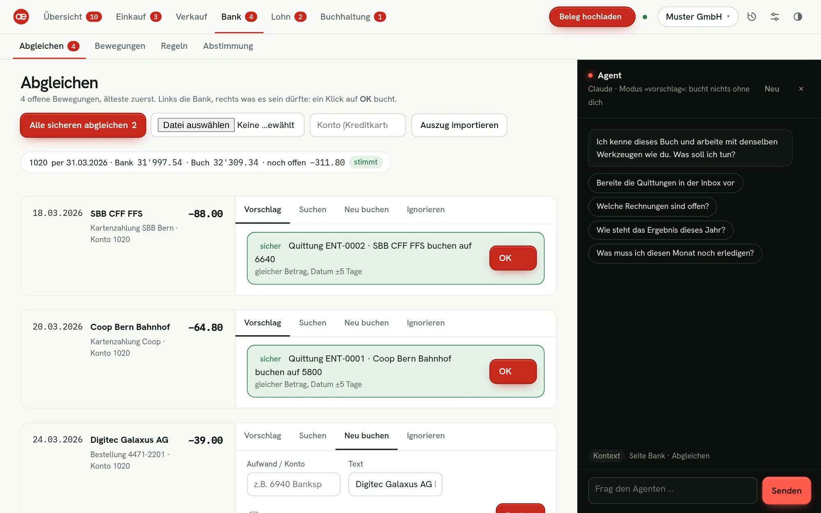Click the Coop Bern Bahnhof transaction title

[x=130, y=327]
